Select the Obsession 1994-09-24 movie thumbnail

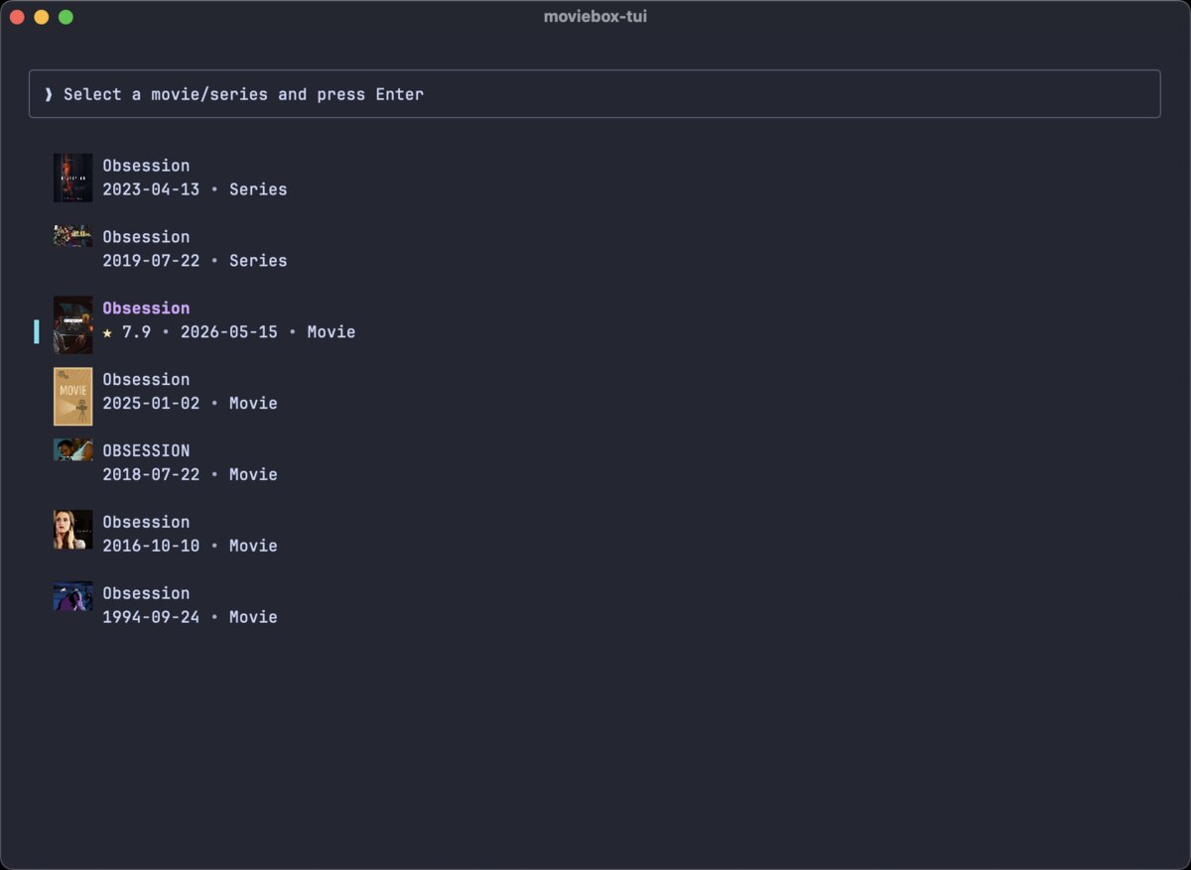click(72, 596)
